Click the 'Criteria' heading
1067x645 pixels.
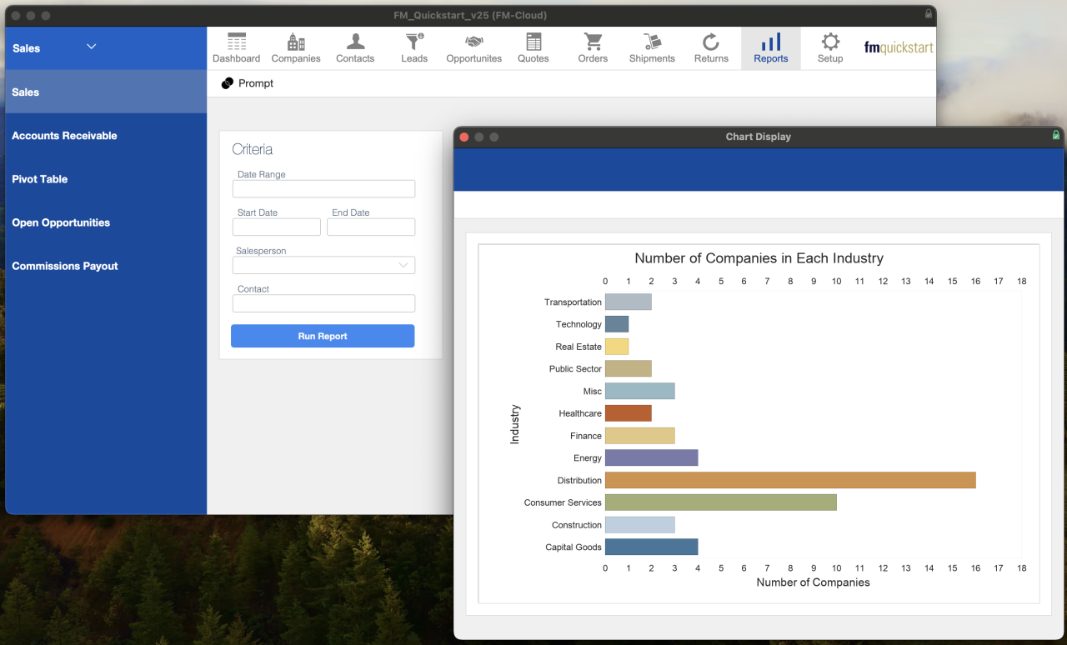click(253, 149)
